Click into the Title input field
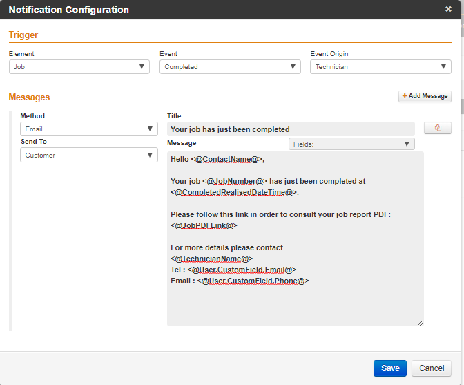The image size is (464, 385). tap(291, 129)
